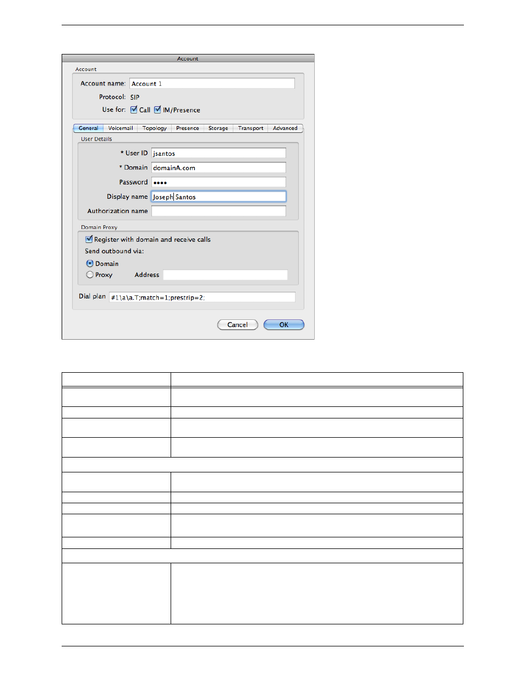The image size is (525, 680).
Task: Select the Advanced tab
Action: [x=285, y=128]
